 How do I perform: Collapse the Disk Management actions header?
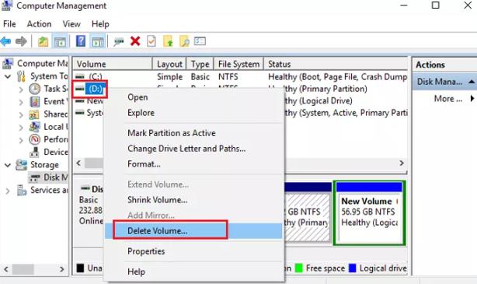tap(472, 82)
